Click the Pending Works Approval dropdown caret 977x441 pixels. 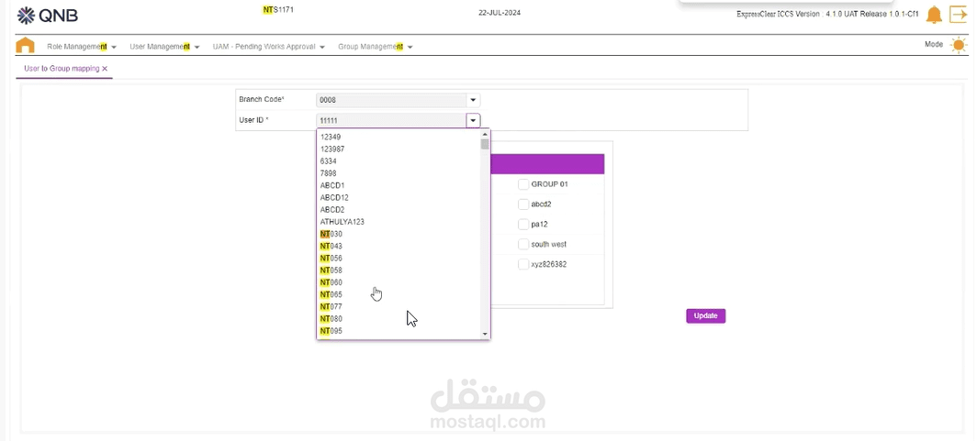(322, 48)
